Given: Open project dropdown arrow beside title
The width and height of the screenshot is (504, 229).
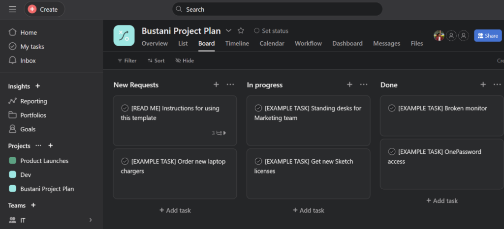Looking at the screenshot, I should pos(228,30).
